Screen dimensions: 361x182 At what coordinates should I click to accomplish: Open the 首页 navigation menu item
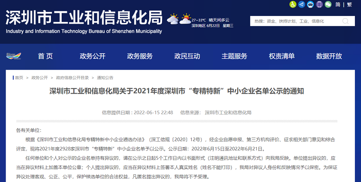tap(45, 56)
